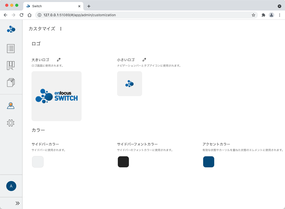This screenshot has height=209, width=285.
Task: Click text ロゴ画面に使用されます。
Action: 48,66
